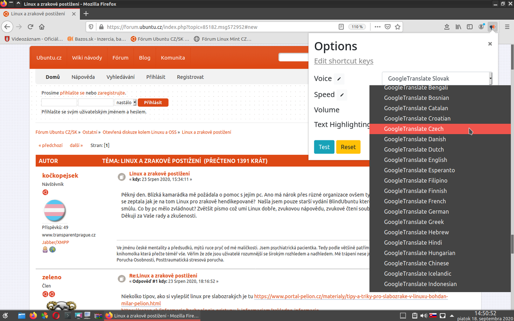
Task: Go to '« předchozí' topic link
Action: (x=51, y=145)
